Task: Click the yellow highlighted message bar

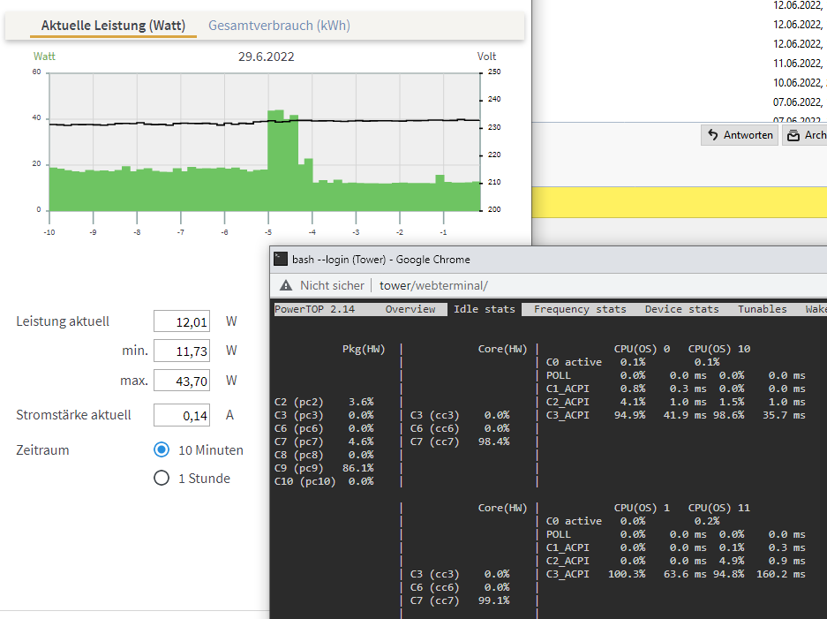Action: coord(680,202)
